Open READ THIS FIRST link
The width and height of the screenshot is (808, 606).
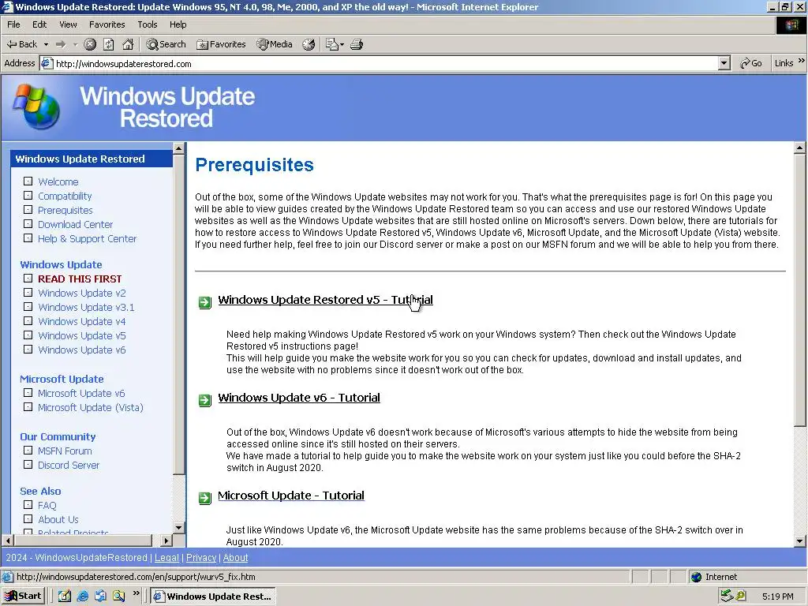[80, 279]
